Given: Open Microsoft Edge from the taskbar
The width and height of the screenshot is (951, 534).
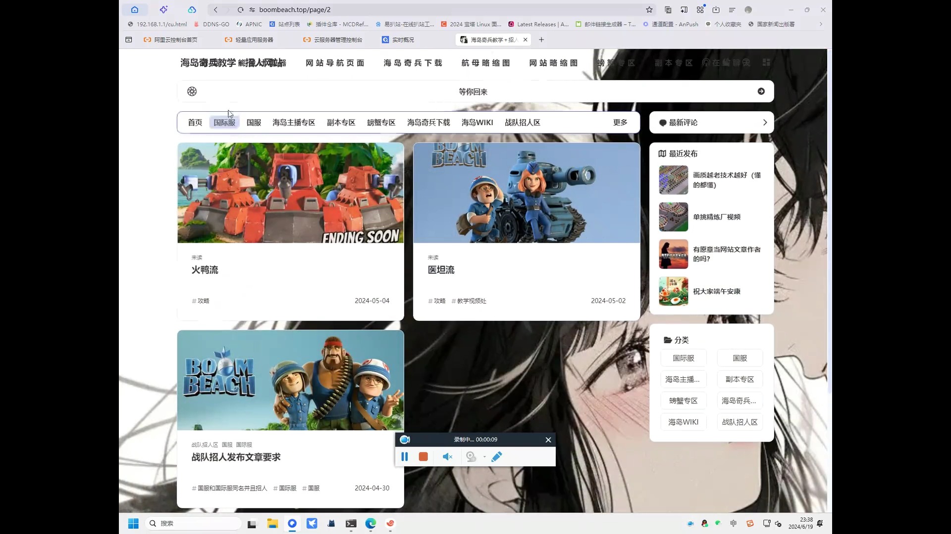Looking at the screenshot, I should click(371, 524).
